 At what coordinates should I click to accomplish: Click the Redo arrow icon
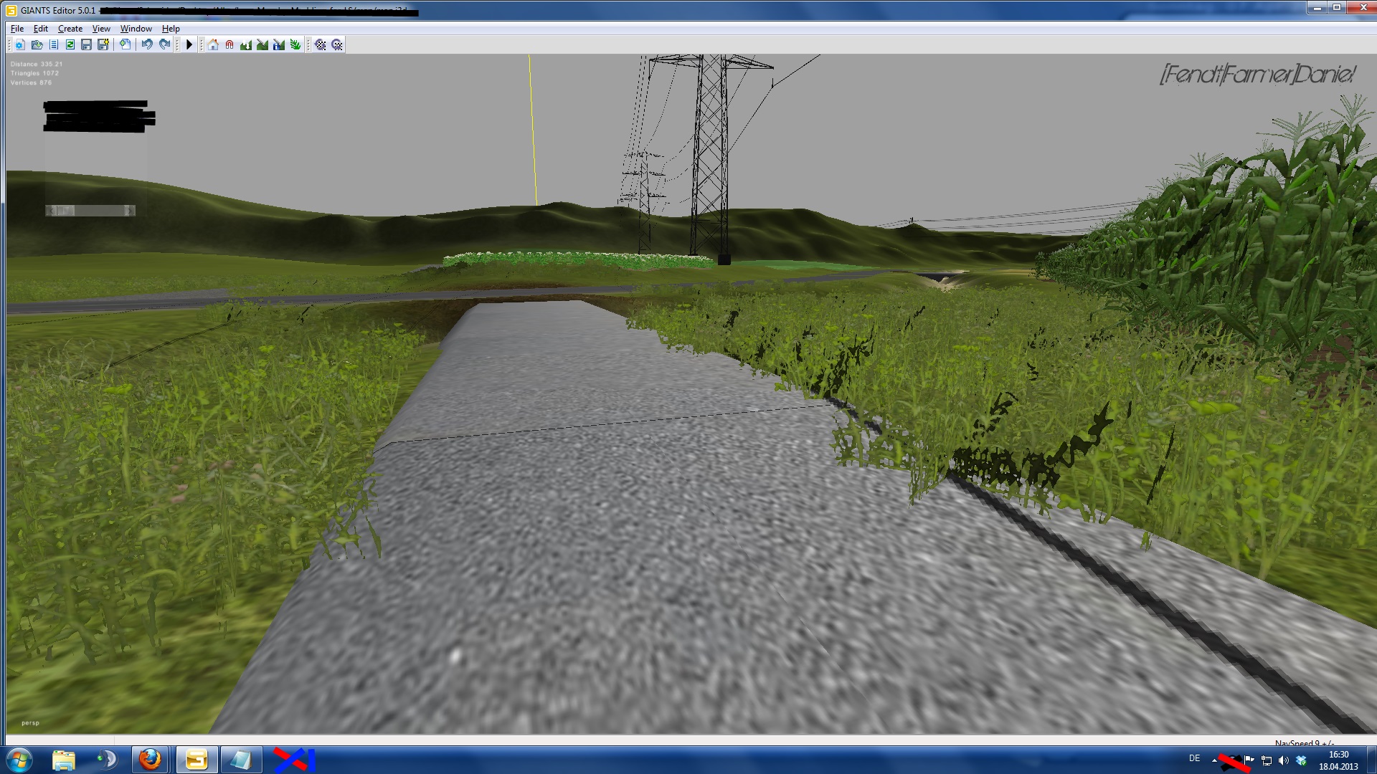coord(164,45)
